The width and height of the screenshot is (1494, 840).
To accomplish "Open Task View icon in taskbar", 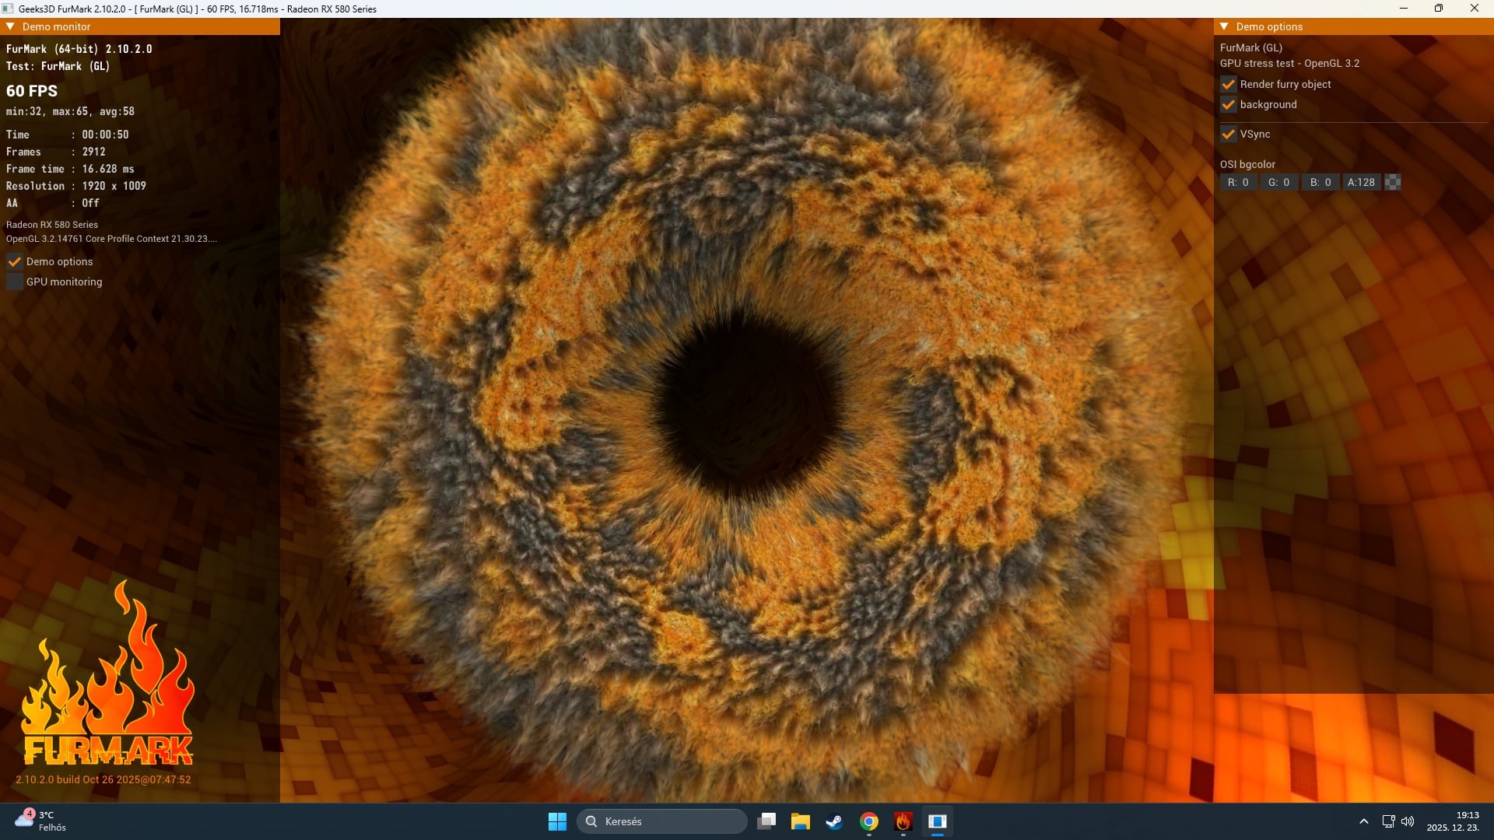I will (766, 821).
